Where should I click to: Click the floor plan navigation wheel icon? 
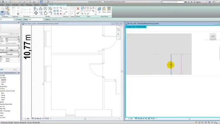click(x=118, y=29)
